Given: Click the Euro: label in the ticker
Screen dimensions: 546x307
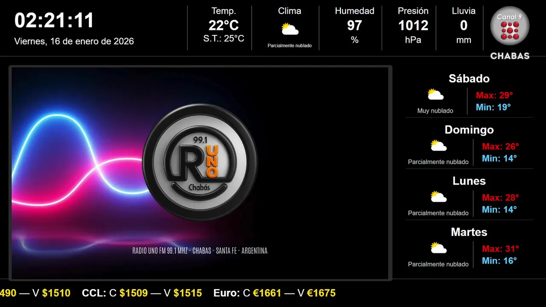Looking at the screenshot, I should point(227,293).
